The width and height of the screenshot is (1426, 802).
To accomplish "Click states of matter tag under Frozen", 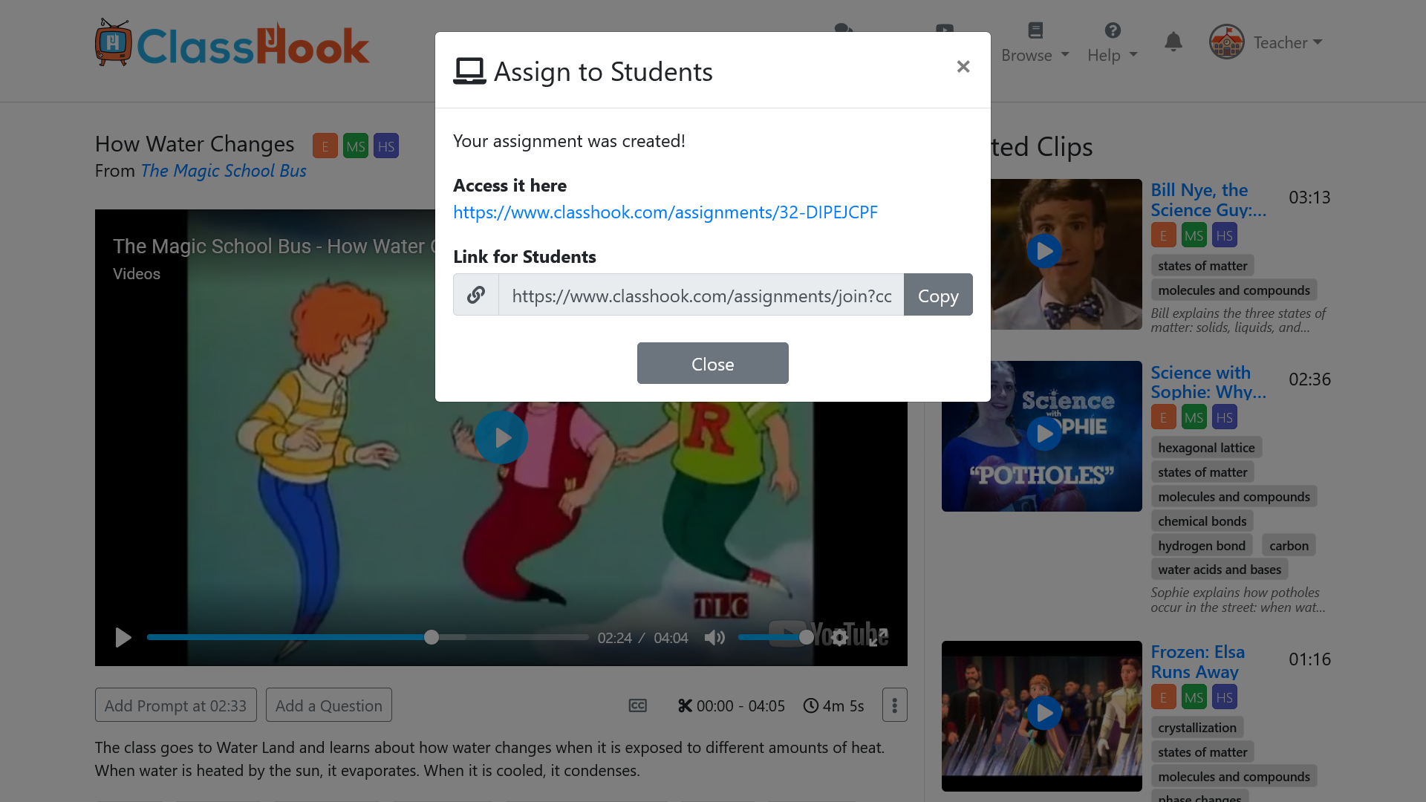I will (1202, 752).
